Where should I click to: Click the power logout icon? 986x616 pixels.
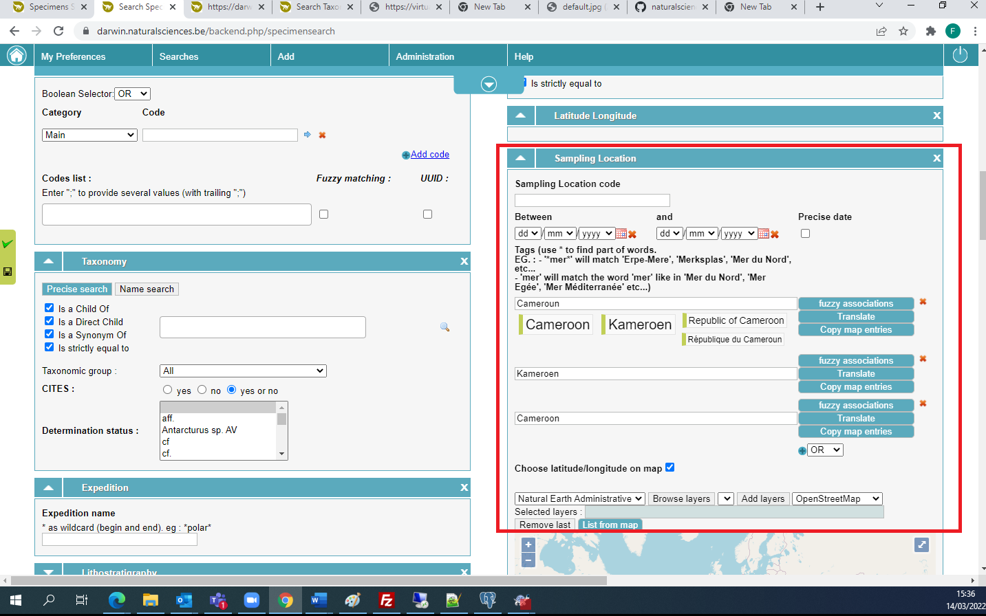[960, 56]
